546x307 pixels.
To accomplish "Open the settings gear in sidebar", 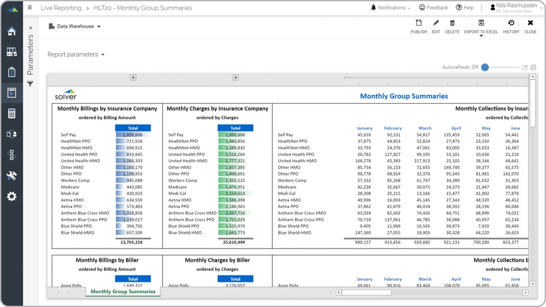I will (11, 196).
